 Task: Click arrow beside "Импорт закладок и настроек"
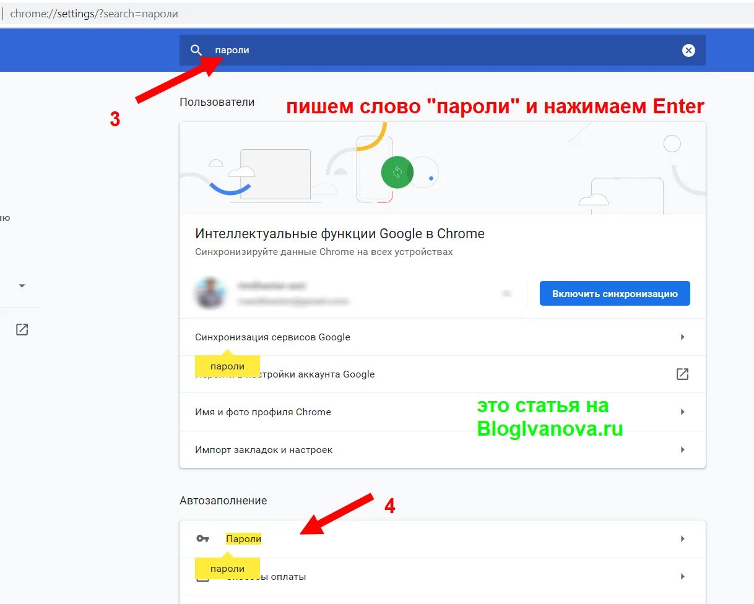(682, 450)
